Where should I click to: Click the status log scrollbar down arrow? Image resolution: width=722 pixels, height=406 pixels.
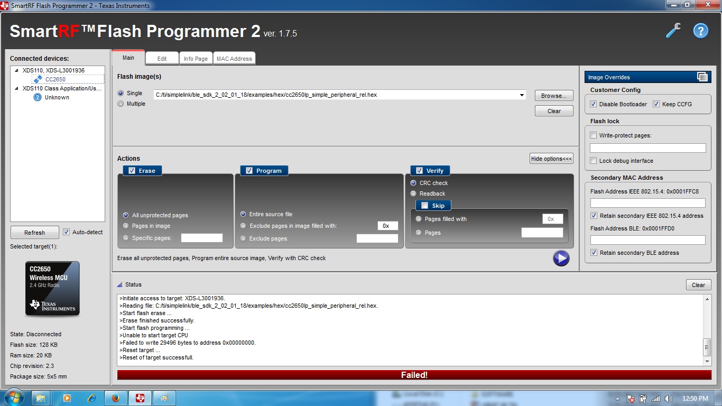707,361
